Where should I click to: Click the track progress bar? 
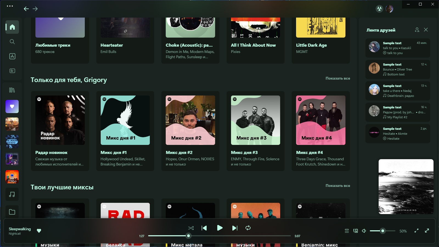pos(219,236)
